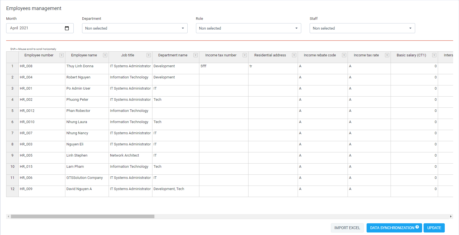Viewport: 459px width, 235px height.
Task: Open the Month calendar picker icon
Action: pyautogui.click(x=67, y=28)
